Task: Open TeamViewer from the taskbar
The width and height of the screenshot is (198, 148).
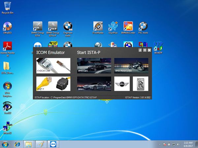Action: coord(53,144)
